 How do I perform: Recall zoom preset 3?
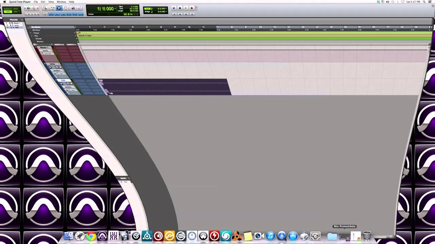point(32,14)
